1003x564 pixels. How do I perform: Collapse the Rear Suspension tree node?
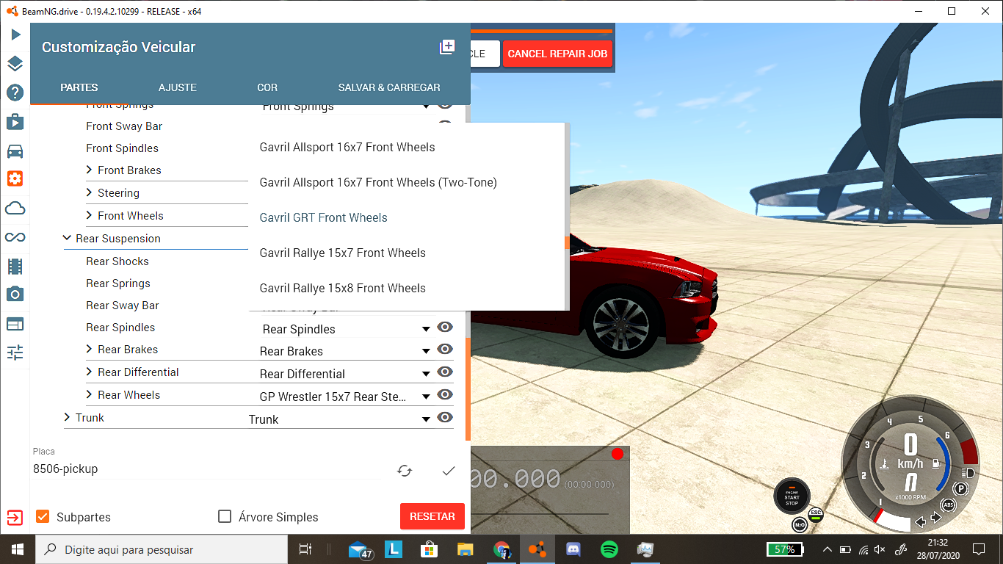68,238
